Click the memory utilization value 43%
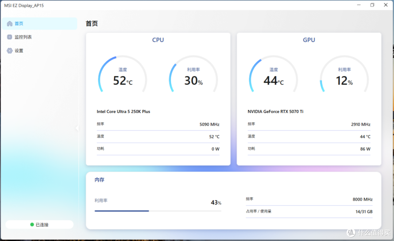This screenshot has width=394, height=241. pos(216,203)
